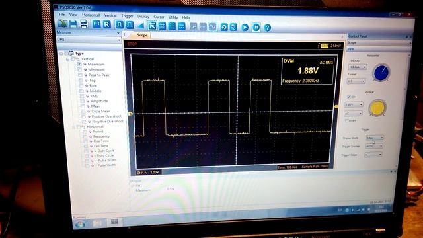This screenshot has width=423, height=238.
Task: Open the File menu
Action: 61,14
